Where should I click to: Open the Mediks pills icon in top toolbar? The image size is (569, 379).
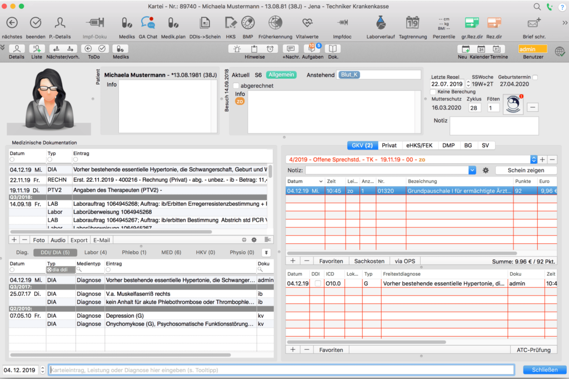[x=127, y=23]
